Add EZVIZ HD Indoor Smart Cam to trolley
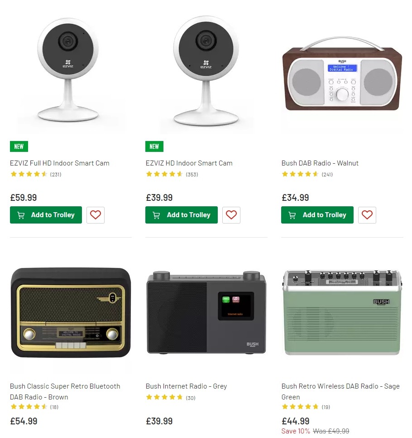 coord(182,215)
